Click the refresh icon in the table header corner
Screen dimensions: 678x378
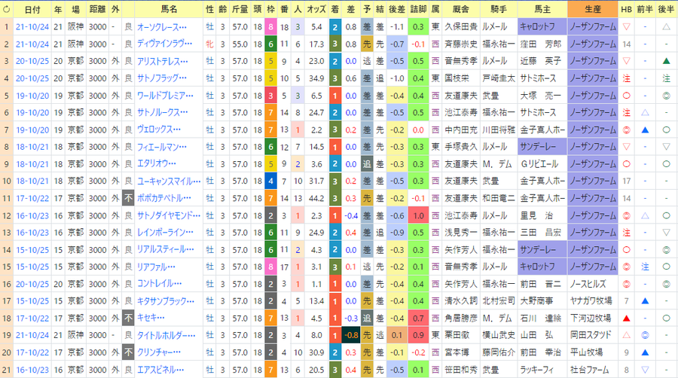tap(7, 9)
